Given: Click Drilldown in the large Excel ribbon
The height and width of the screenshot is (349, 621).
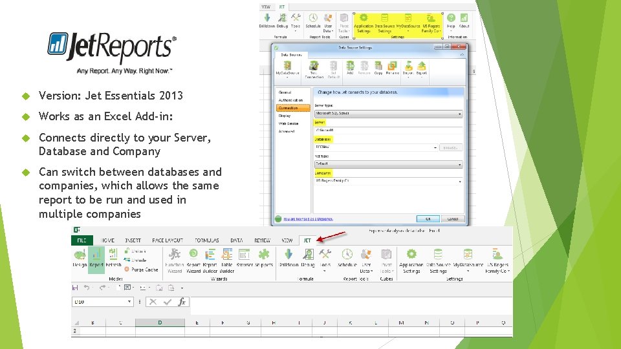Looking at the screenshot, I should pyautogui.click(x=289, y=258).
